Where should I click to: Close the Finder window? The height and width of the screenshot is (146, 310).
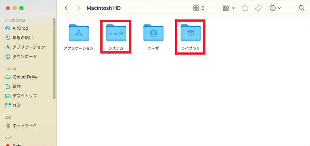[8, 8]
